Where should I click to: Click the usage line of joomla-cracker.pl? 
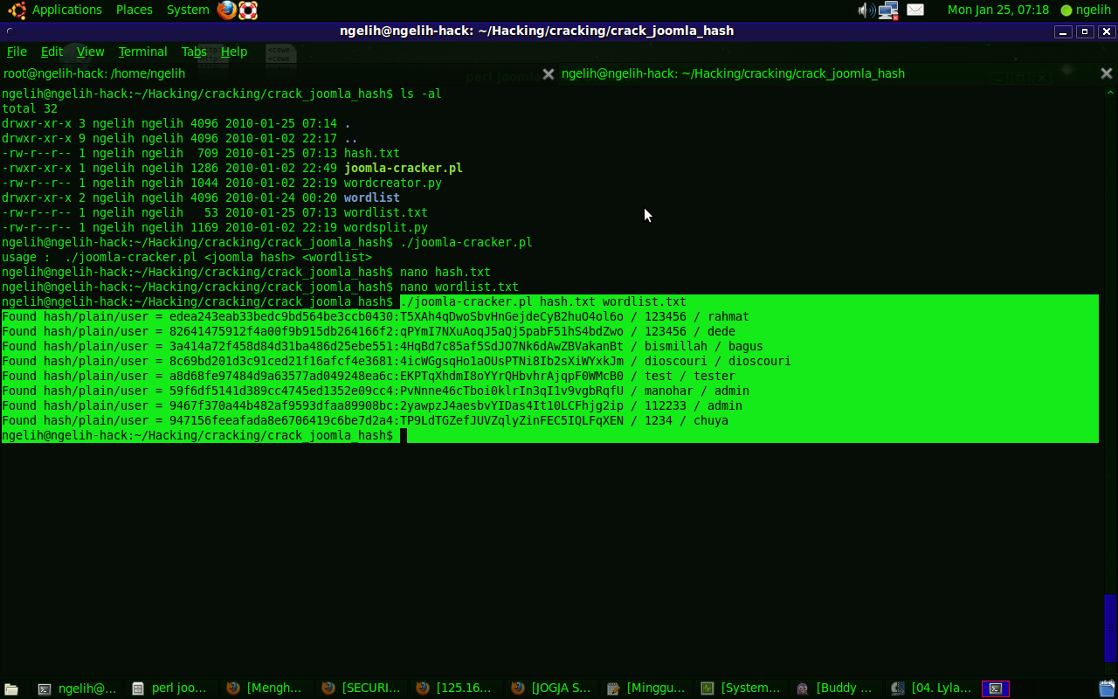187,257
